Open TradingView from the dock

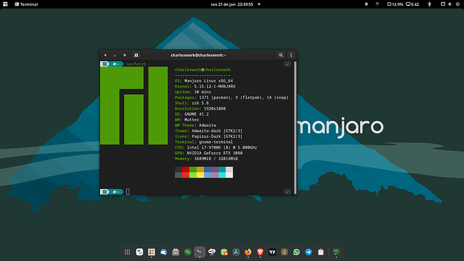pos(272,252)
